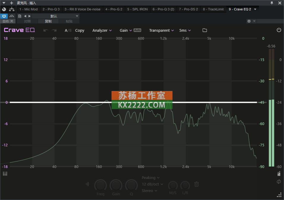Open the Stereo channel mode dropdown
This screenshot has height=200, width=284.
149,191
